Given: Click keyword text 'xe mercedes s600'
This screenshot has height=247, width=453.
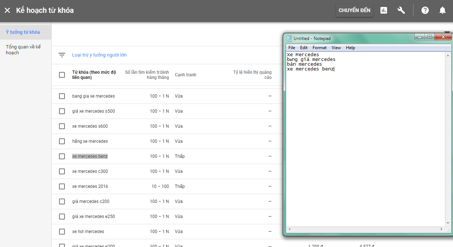Looking at the screenshot, I should (x=90, y=126).
